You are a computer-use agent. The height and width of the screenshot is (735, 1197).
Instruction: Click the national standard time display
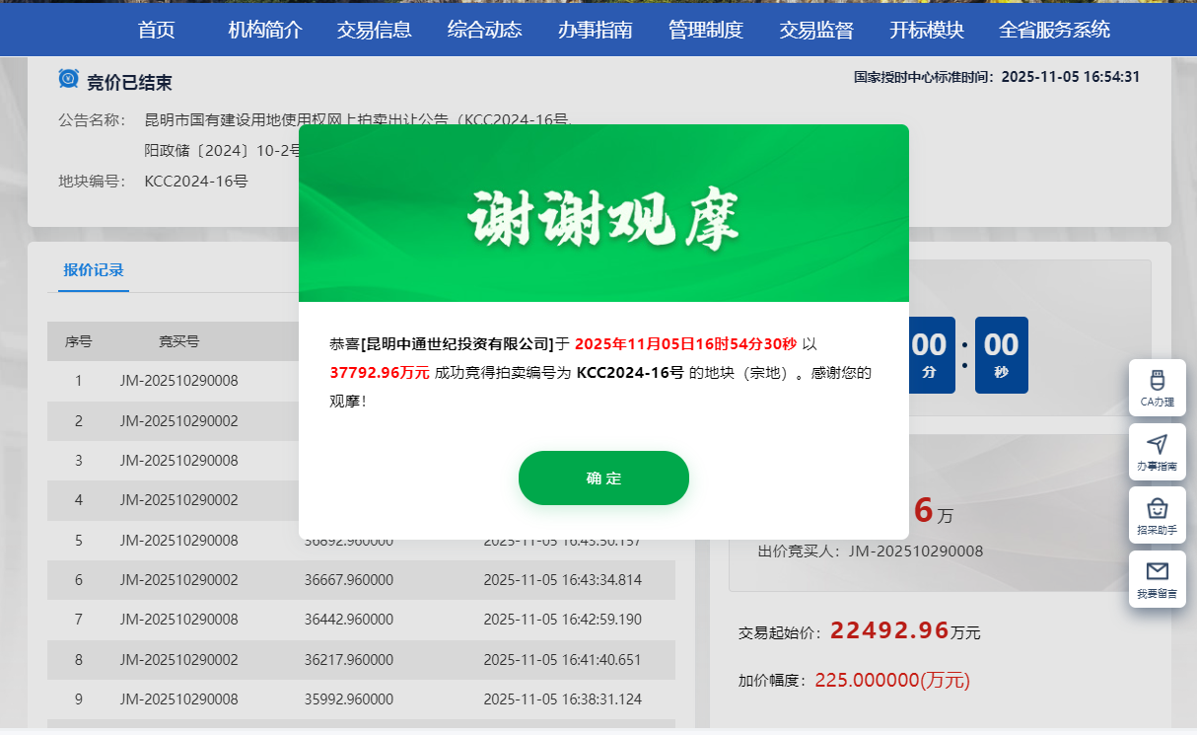(x=997, y=76)
